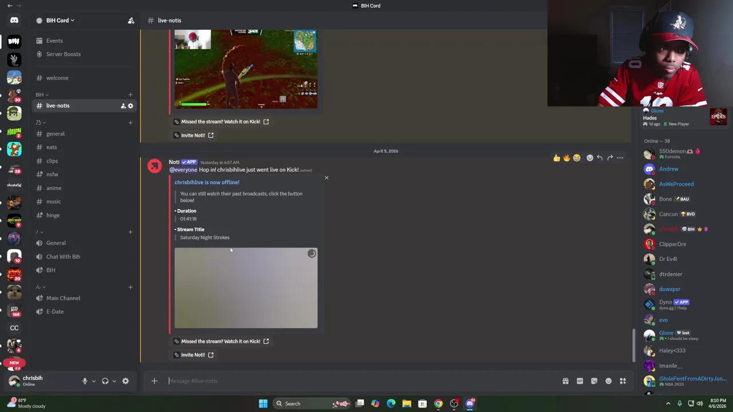Image resolution: width=733 pixels, height=412 pixels.
Task: Open microphone input options arrow
Action: (93, 381)
